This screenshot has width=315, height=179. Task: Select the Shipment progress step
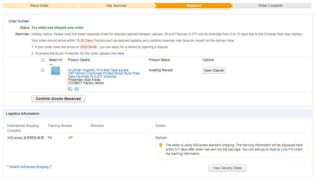tap(193, 6)
